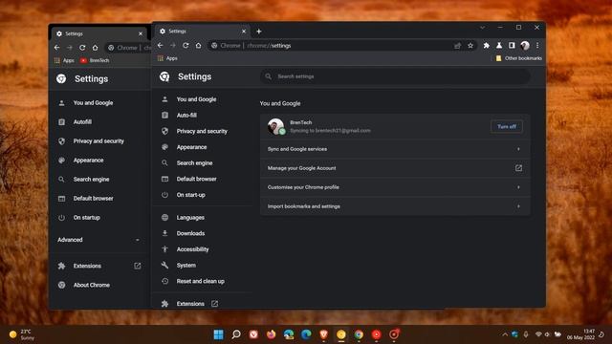Expand the Advanced section in back window
Viewport: 612px width, 344px height.
click(x=99, y=240)
